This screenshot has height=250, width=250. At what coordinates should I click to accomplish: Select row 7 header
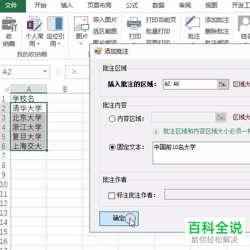(x=5, y=155)
